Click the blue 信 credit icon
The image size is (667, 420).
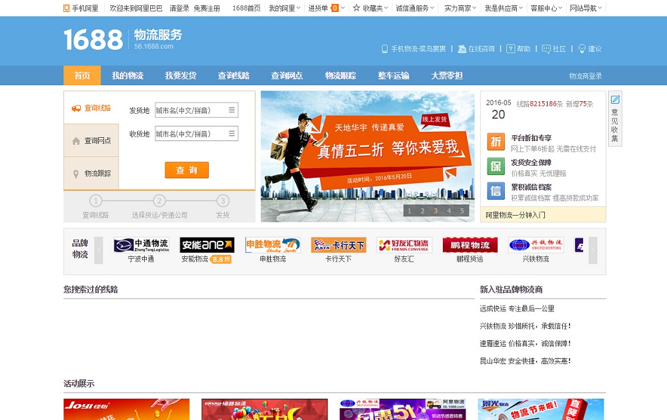496,191
